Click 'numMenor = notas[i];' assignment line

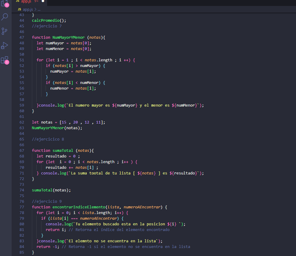[73, 88]
